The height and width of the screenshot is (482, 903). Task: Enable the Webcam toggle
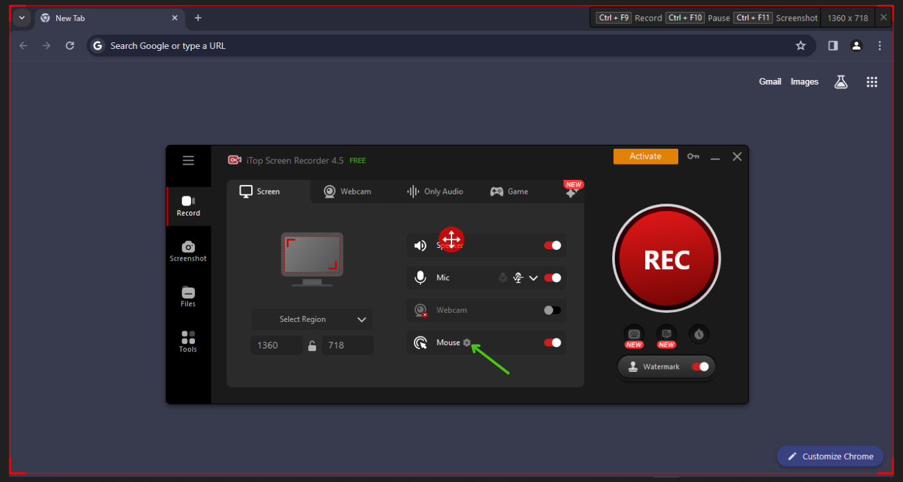coord(552,310)
